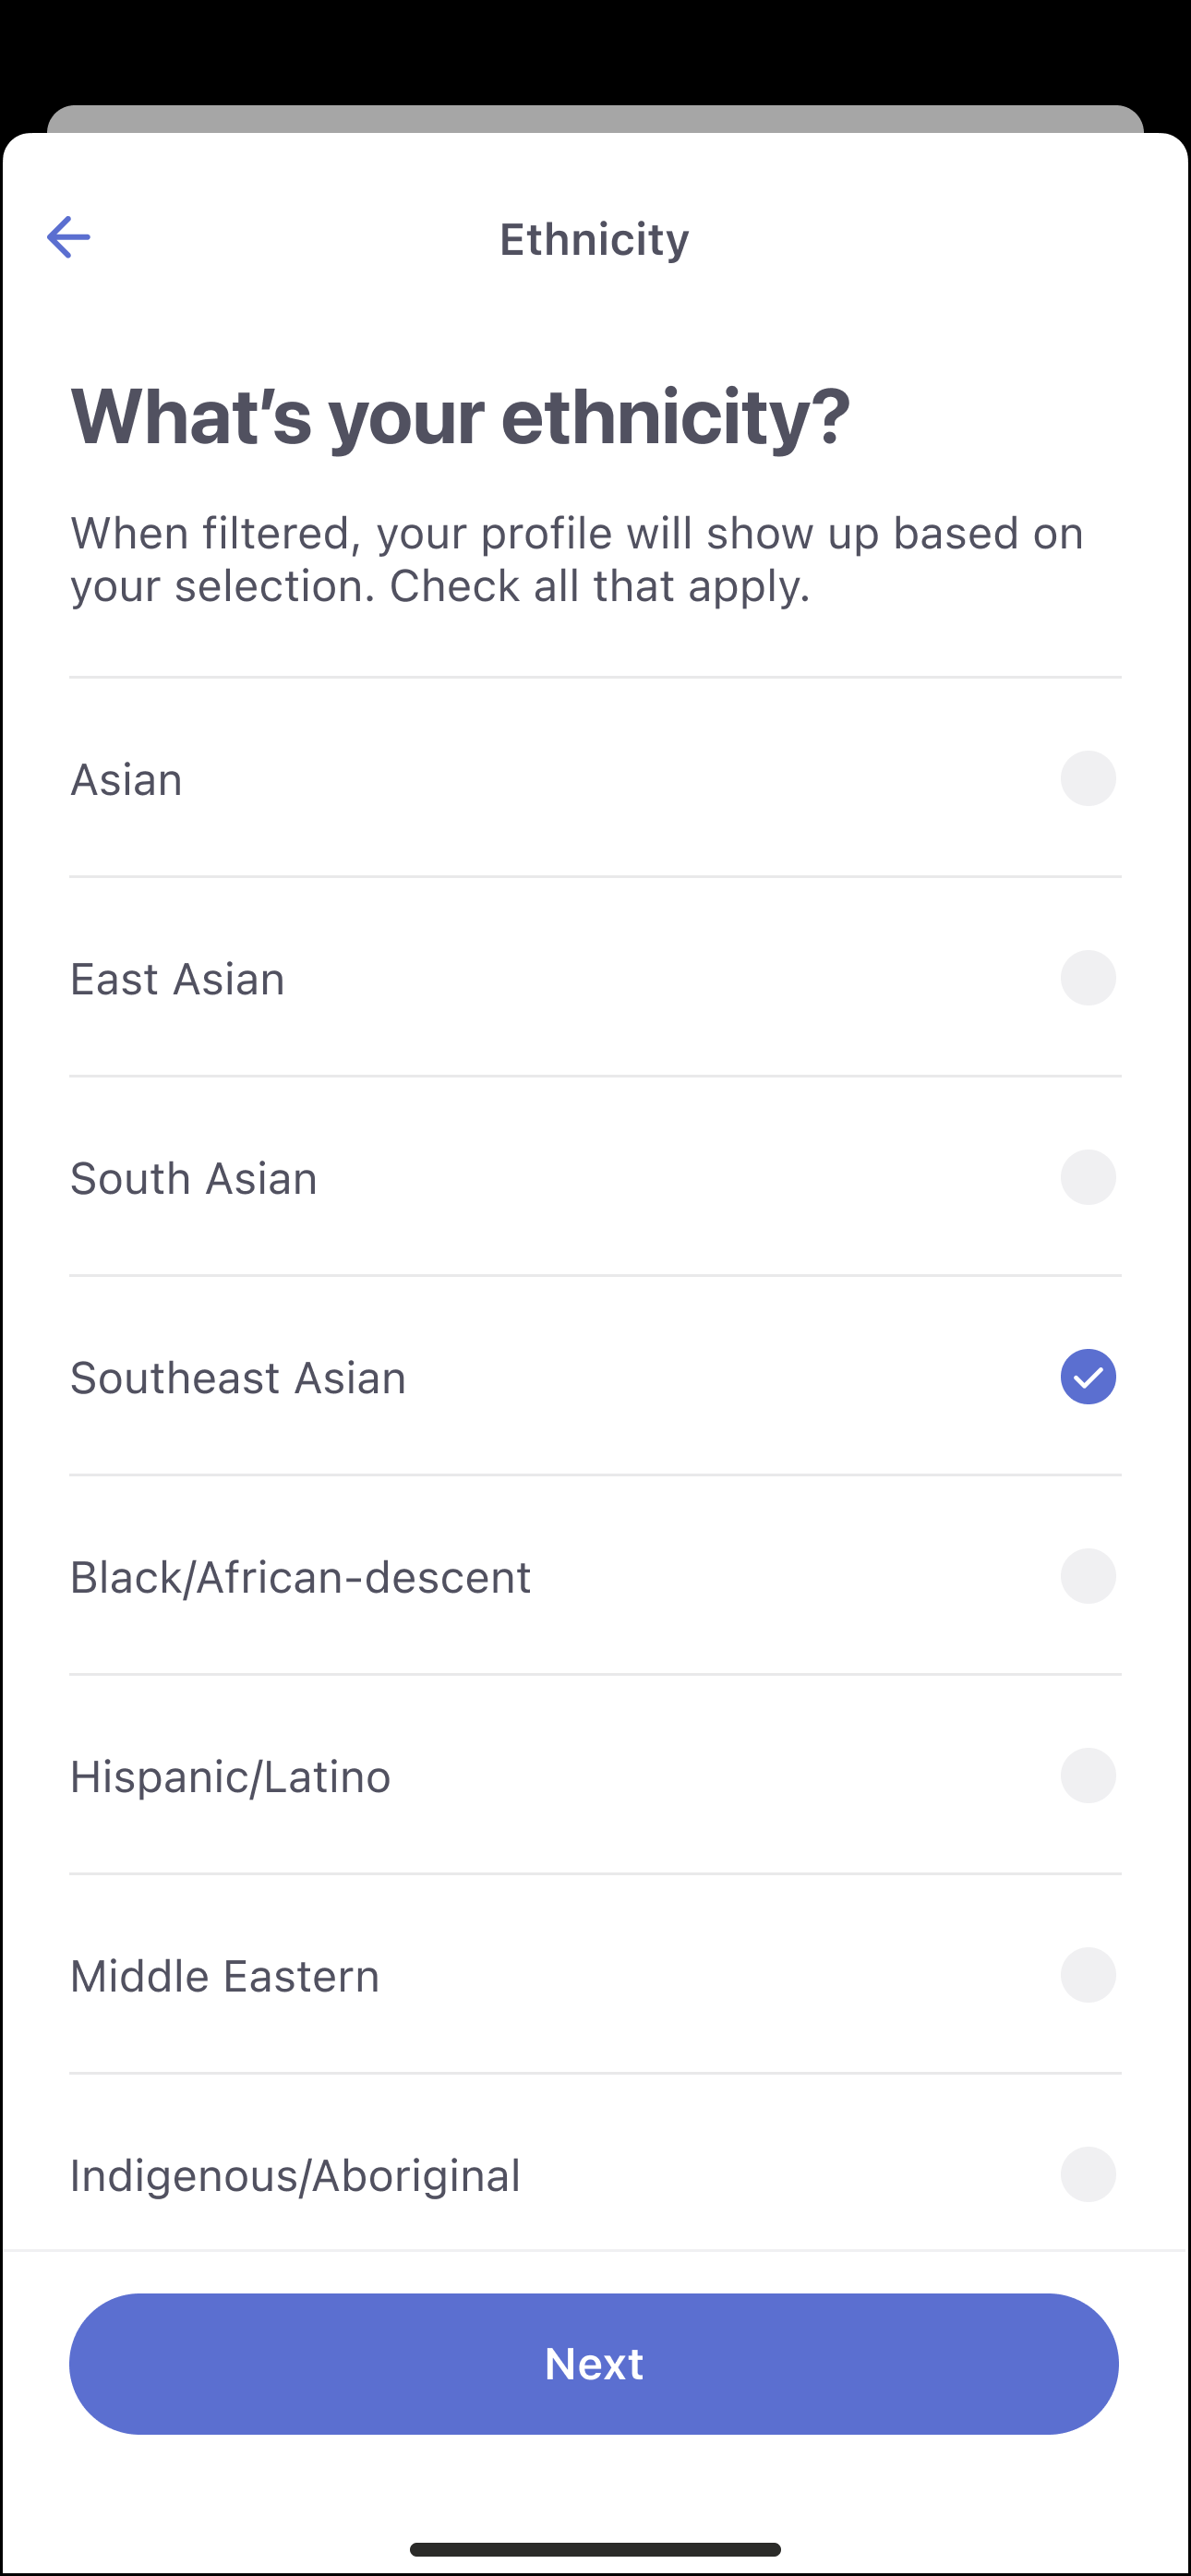Select the South Asian row label
Image resolution: width=1191 pixels, height=2576 pixels.
pos(194,1179)
